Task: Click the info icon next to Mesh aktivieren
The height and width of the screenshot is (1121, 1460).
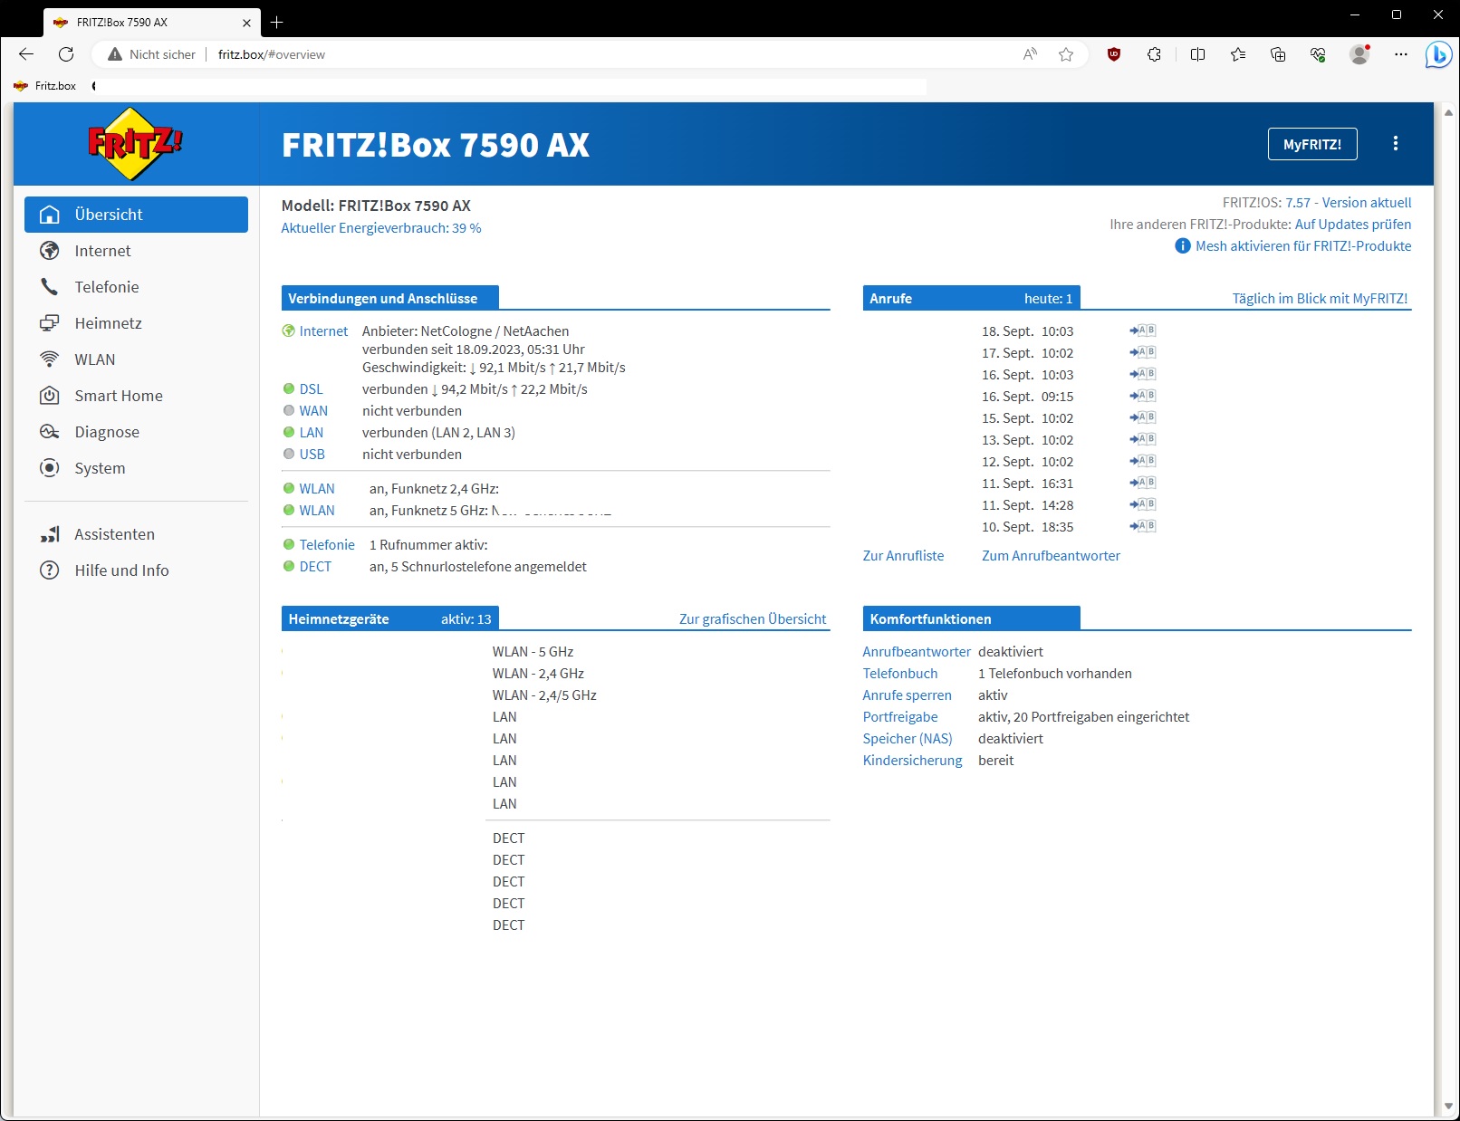Action: [x=1183, y=246]
